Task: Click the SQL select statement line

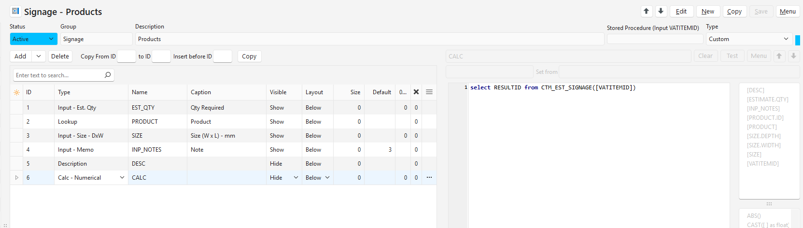Action: tap(553, 87)
